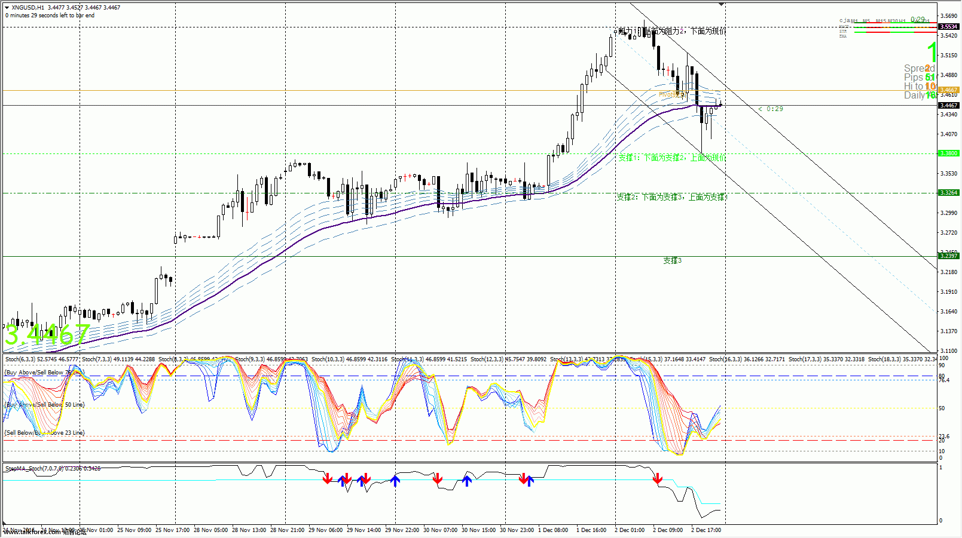Click the red sell arrow near 2 Dec 09:00
Image resolution: width=962 pixels, height=538 pixels.
tap(658, 479)
